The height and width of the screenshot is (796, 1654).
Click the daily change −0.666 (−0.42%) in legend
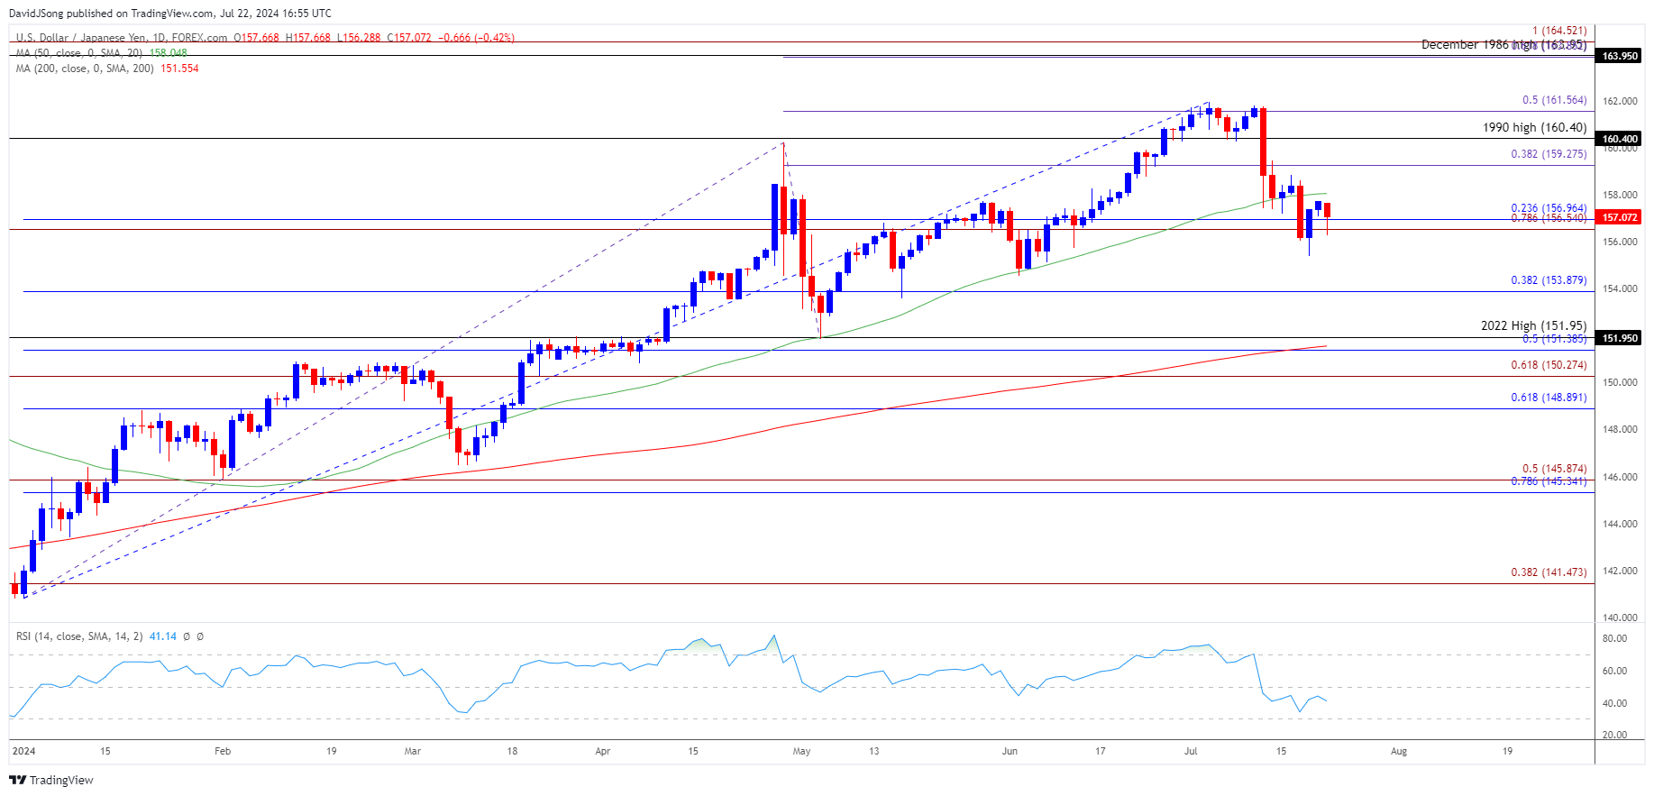coord(476,38)
